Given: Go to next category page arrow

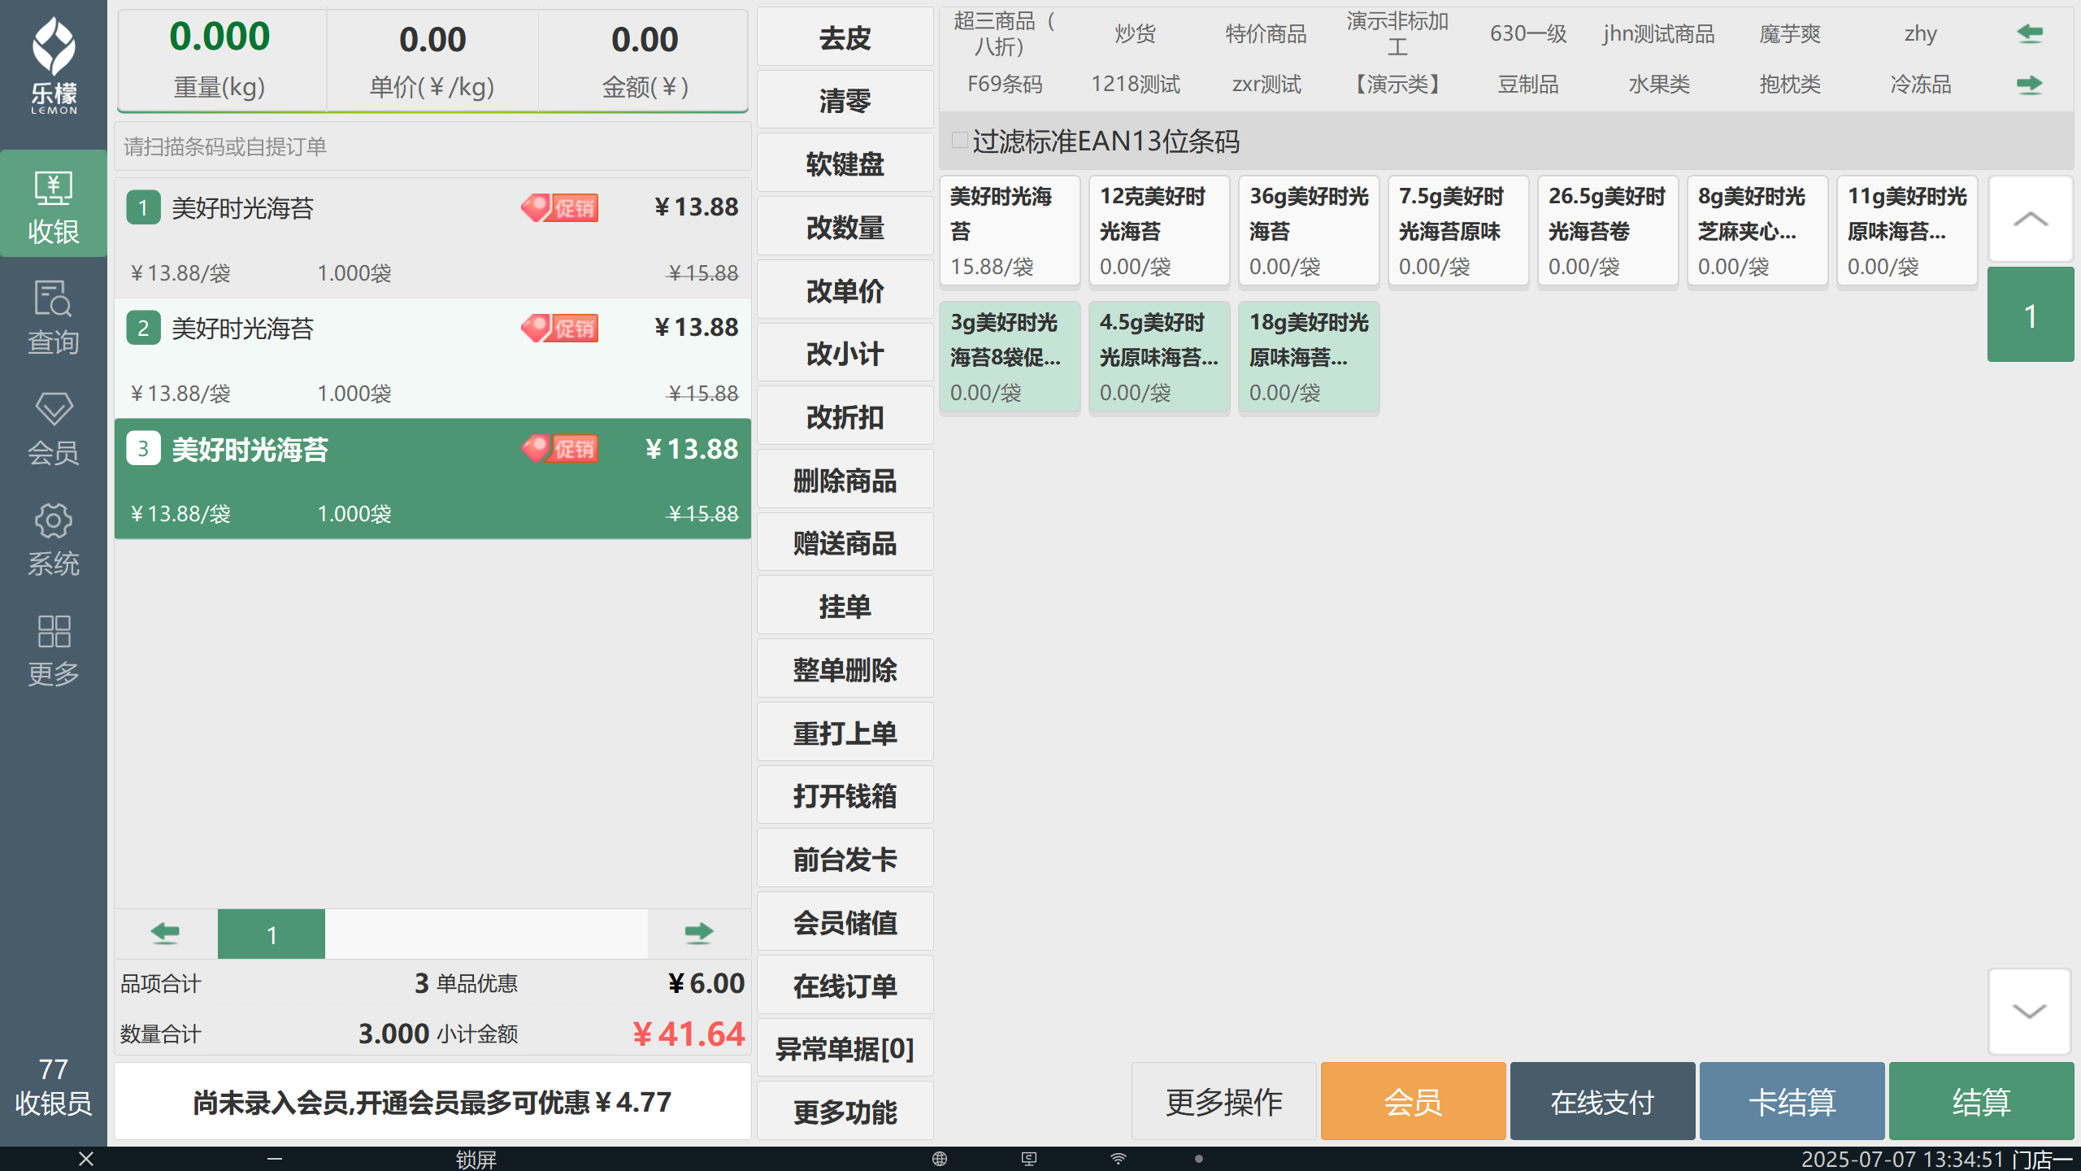Looking at the screenshot, I should coord(2030,85).
